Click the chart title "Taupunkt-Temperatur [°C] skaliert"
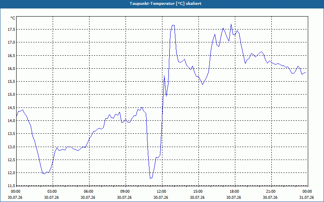324x202 pixels. pos(166,4)
